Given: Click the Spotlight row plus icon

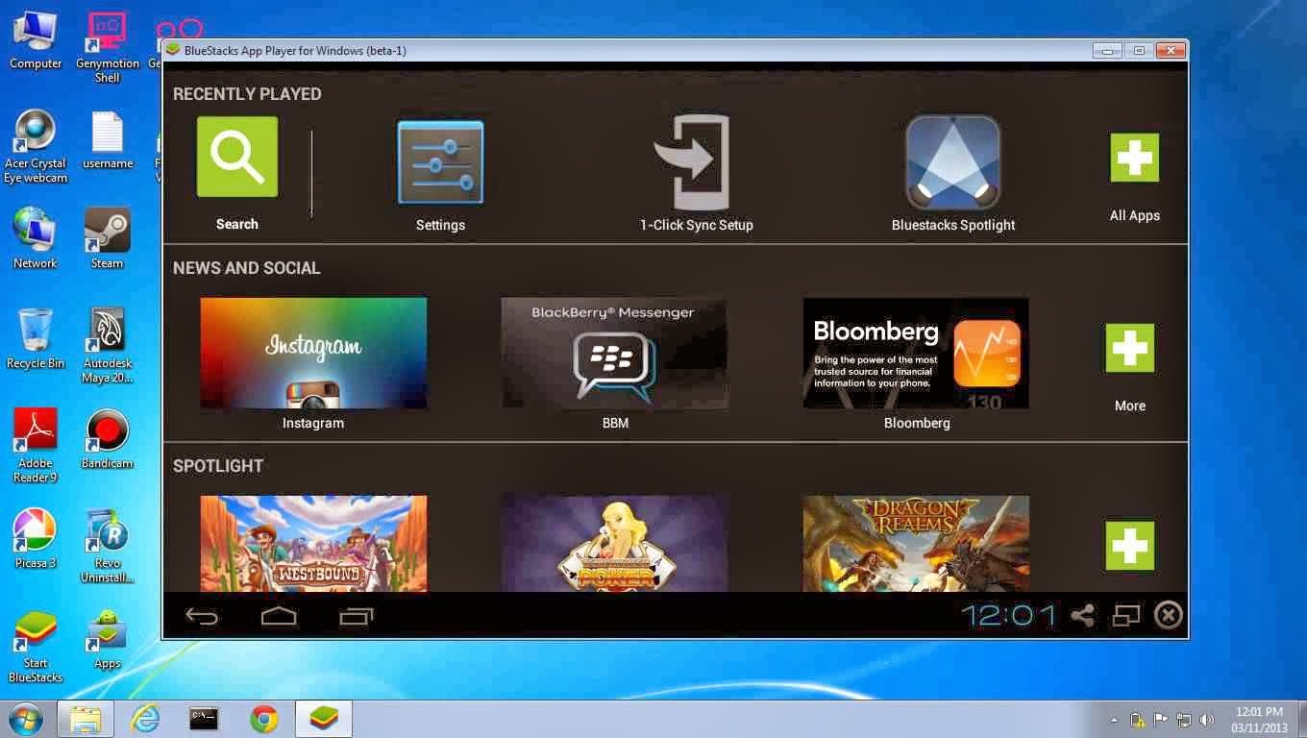Looking at the screenshot, I should click(x=1130, y=546).
